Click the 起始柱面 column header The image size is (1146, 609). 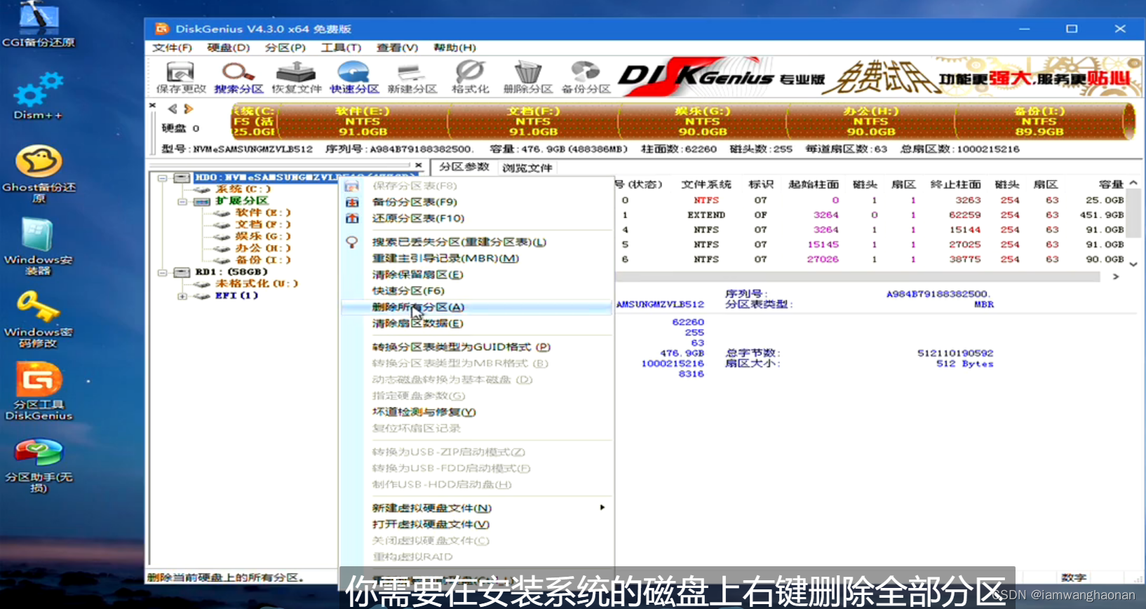point(814,184)
